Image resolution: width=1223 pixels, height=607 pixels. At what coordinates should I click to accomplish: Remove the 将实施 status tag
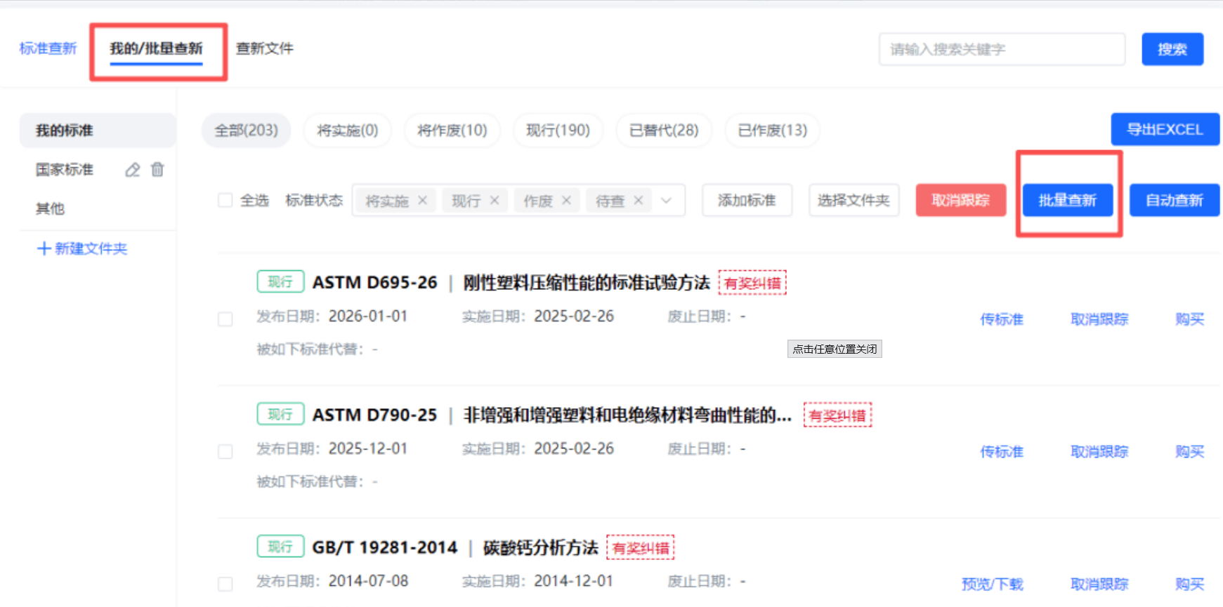click(422, 201)
